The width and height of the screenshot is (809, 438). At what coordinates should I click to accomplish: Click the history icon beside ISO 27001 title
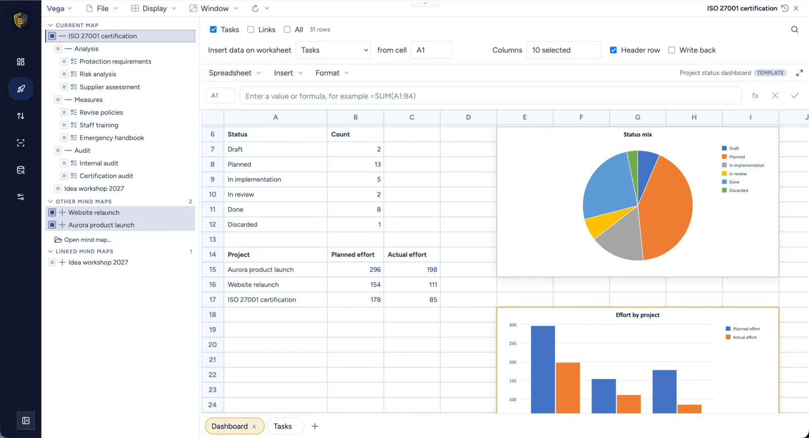click(x=785, y=8)
